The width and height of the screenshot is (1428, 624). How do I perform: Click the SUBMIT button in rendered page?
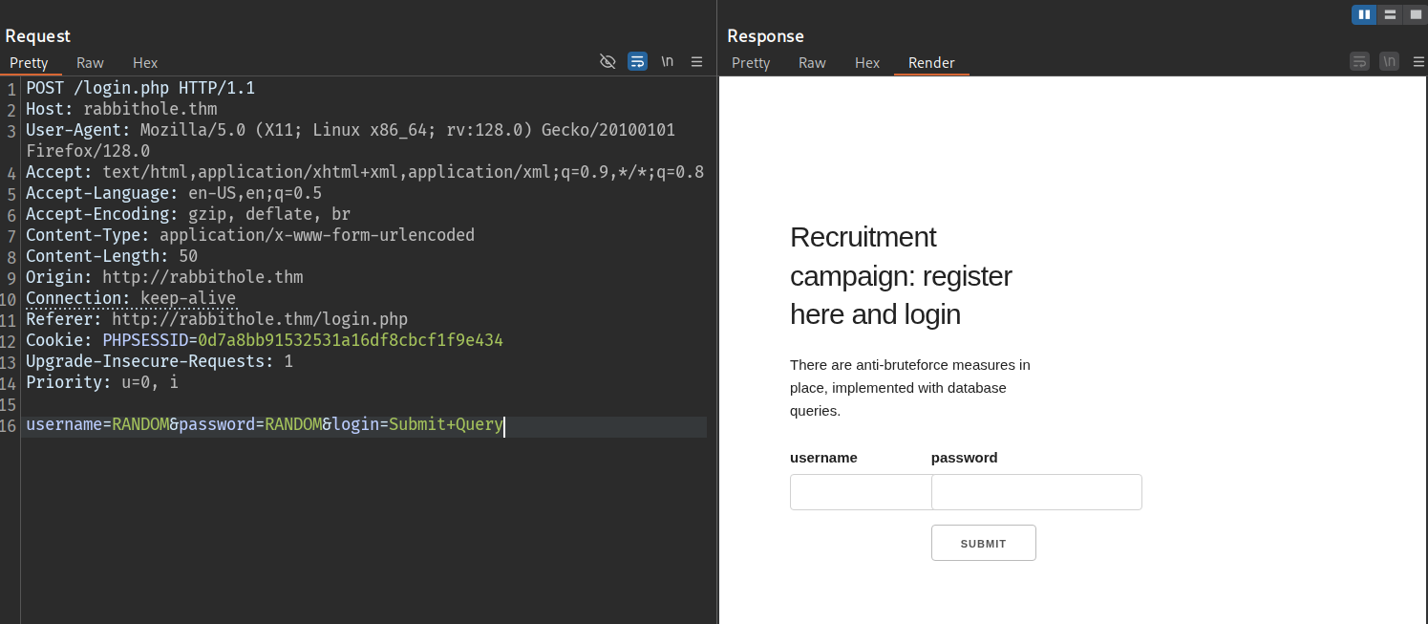coord(983,543)
